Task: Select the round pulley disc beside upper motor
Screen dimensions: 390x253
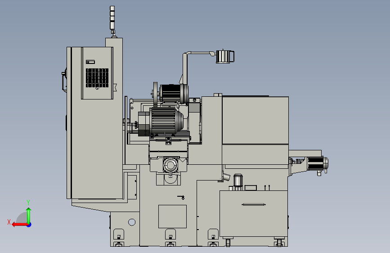Action: coord(156,95)
